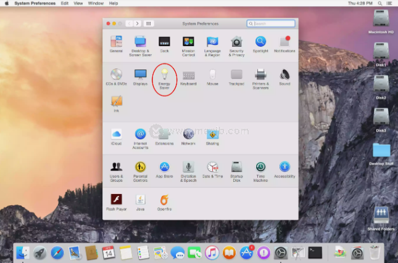Open the Extensions preferences pane
This screenshot has width=398, height=263.
(x=164, y=137)
